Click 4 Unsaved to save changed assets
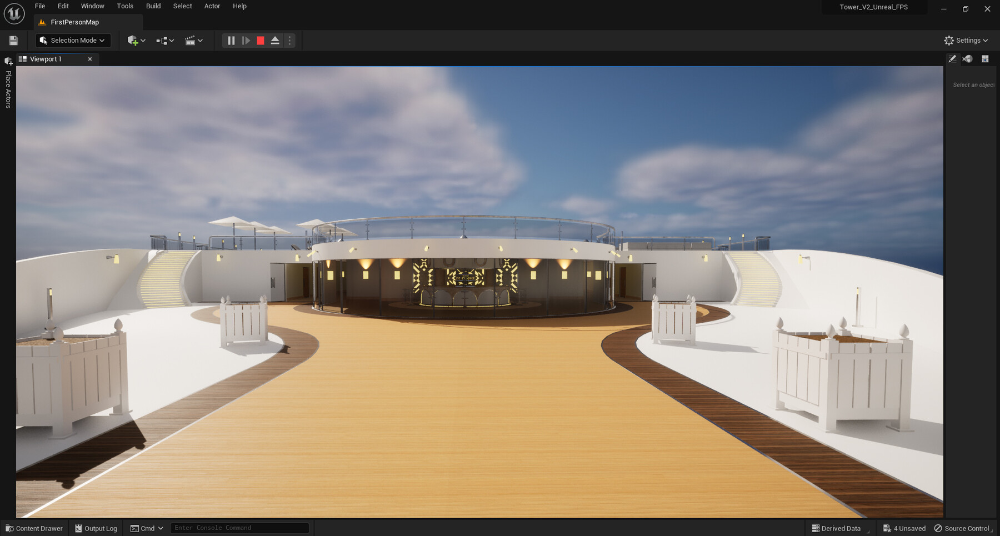The width and height of the screenshot is (1000, 536). click(904, 528)
